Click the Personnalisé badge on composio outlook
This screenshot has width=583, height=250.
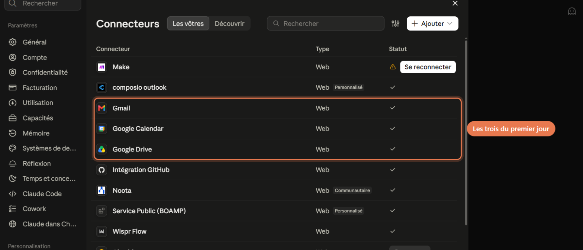coord(348,87)
